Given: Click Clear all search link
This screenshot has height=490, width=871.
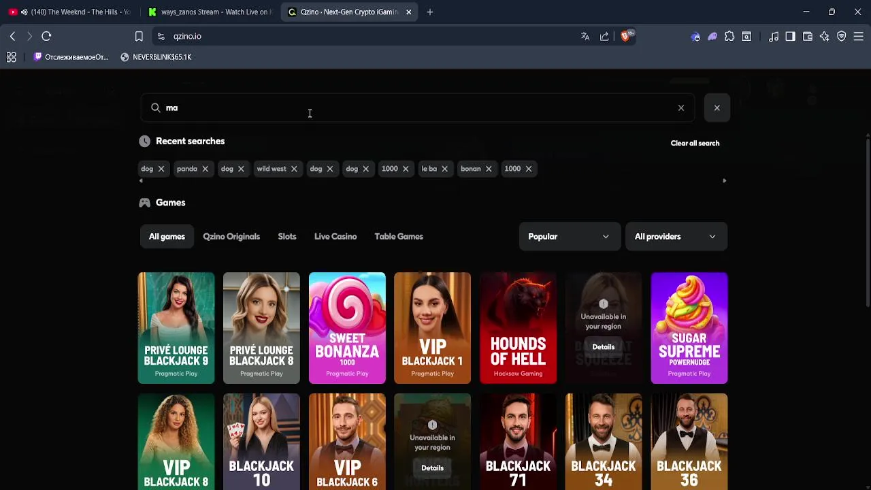Looking at the screenshot, I should point(695,143).
